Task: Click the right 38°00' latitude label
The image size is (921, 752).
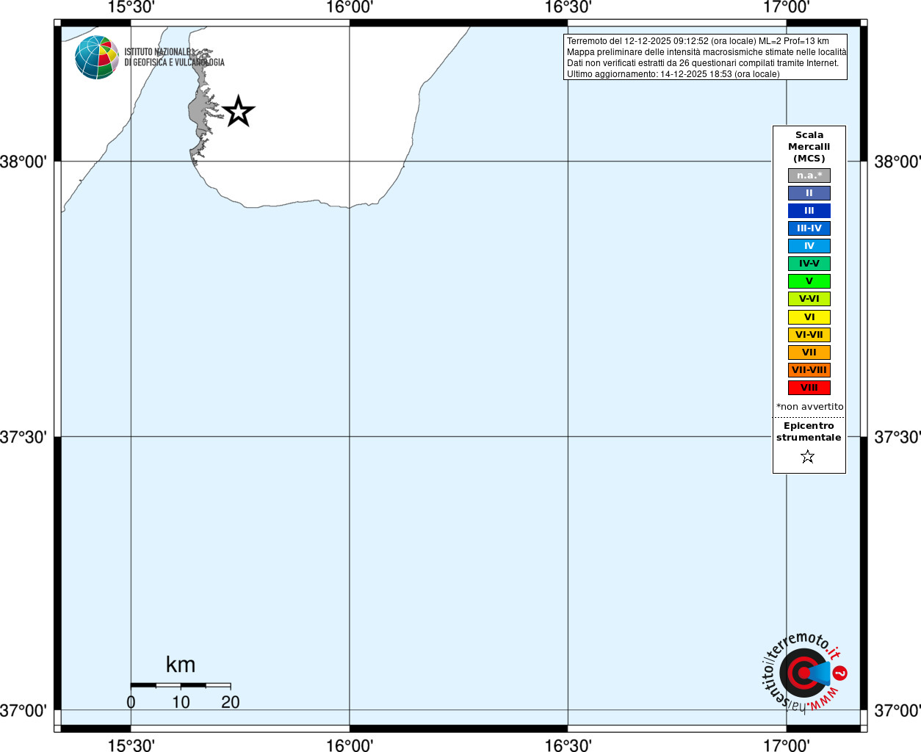Action: (897, 162)
